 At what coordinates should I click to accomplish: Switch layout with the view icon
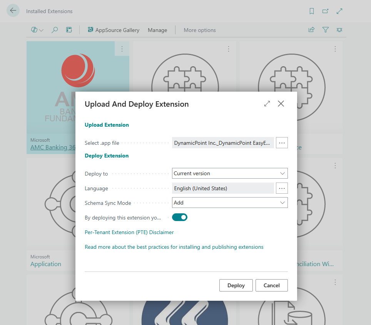coord(339,30)
